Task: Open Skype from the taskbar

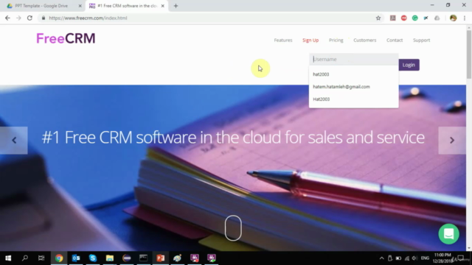Action: point(93,258)
